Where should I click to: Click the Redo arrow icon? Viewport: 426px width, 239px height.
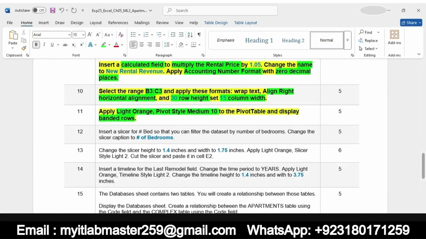(x=74, y=10)
